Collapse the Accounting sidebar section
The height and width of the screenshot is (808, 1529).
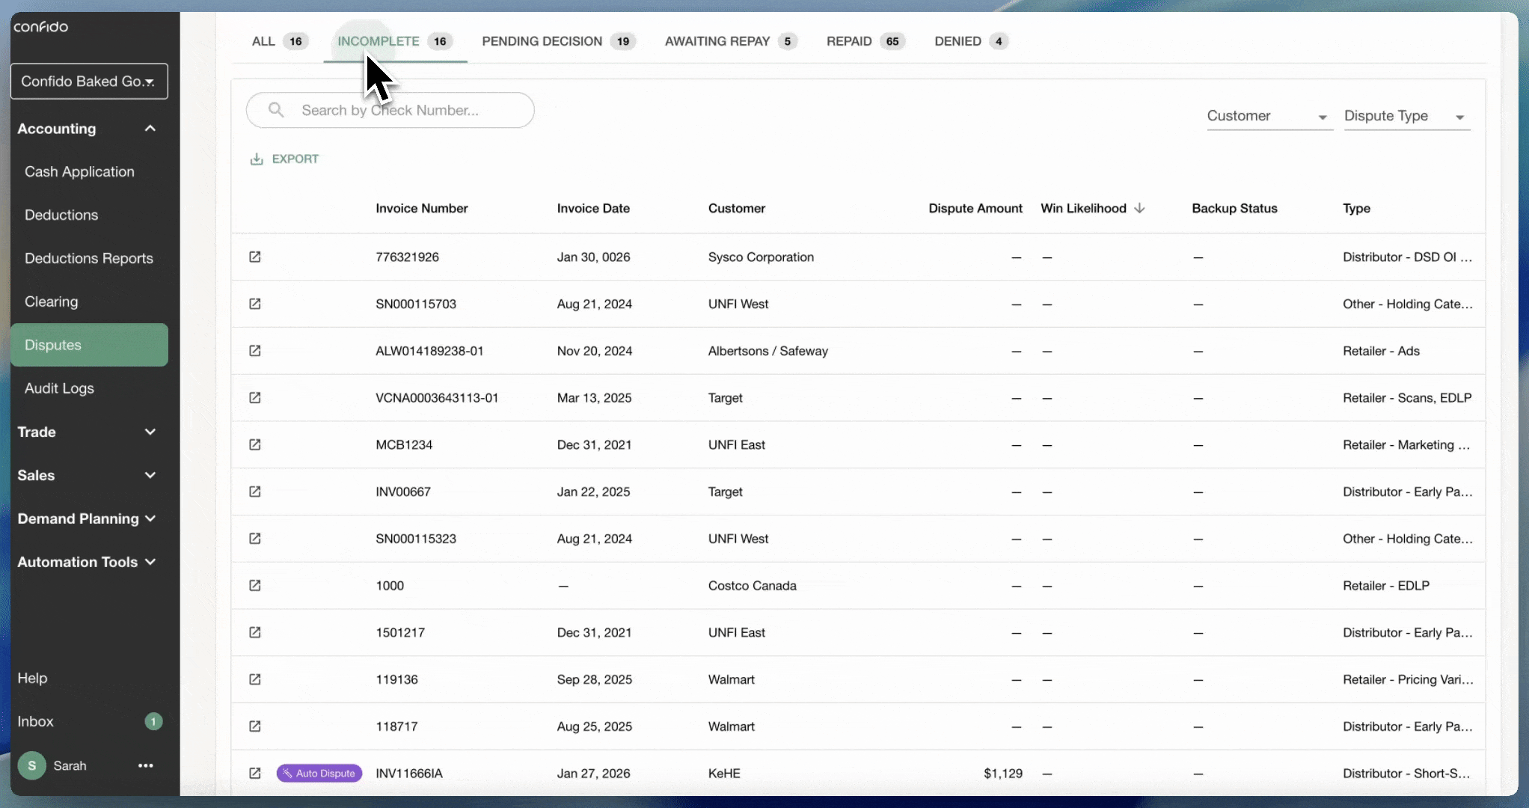[x=150, y=129]
